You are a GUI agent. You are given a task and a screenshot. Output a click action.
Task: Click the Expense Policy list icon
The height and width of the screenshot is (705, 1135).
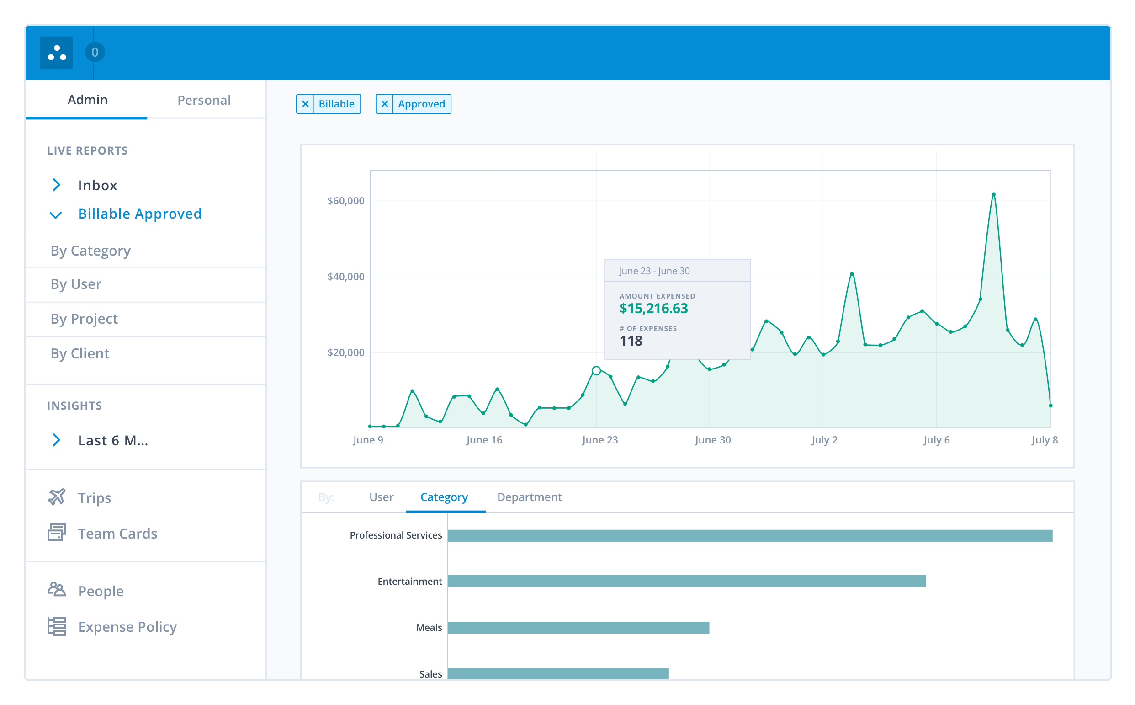[x=56, y=626]
